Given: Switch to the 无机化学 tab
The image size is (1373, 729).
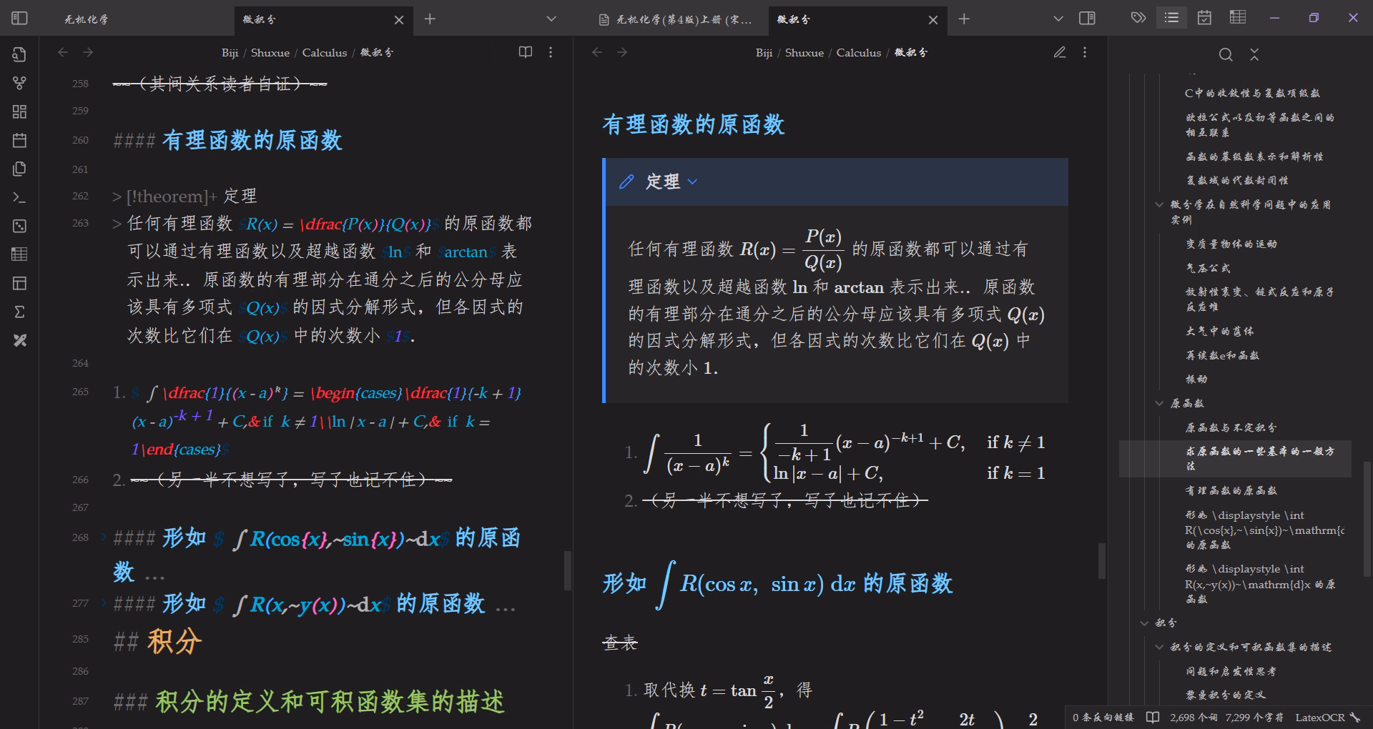Looking at the screenshot, I should tap(87, 19).
